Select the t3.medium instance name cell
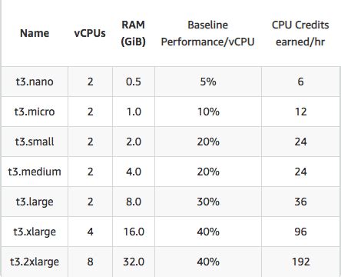Screen dimensions: 341x277 pyautogui.click(x=35, y=172)
